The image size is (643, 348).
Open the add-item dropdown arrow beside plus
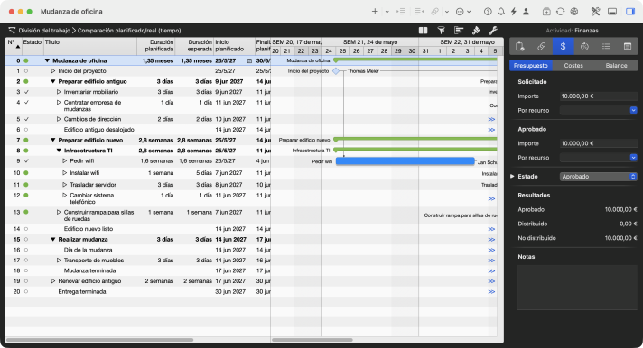(387, 12)
